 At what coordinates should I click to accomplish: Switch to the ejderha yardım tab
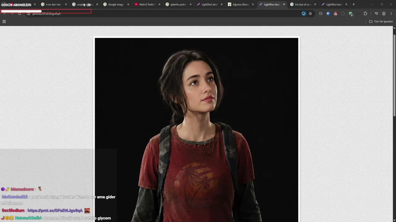pos(178,5)
